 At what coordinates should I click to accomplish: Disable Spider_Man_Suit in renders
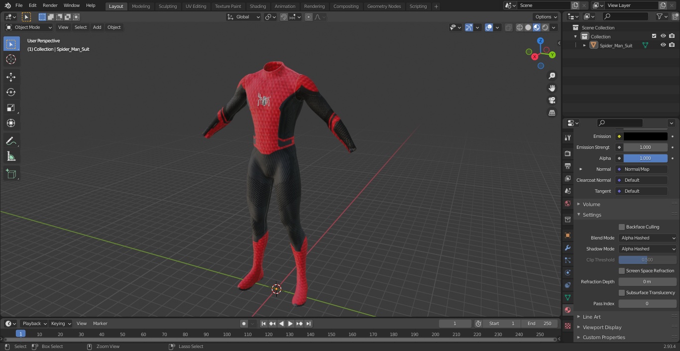672,45
